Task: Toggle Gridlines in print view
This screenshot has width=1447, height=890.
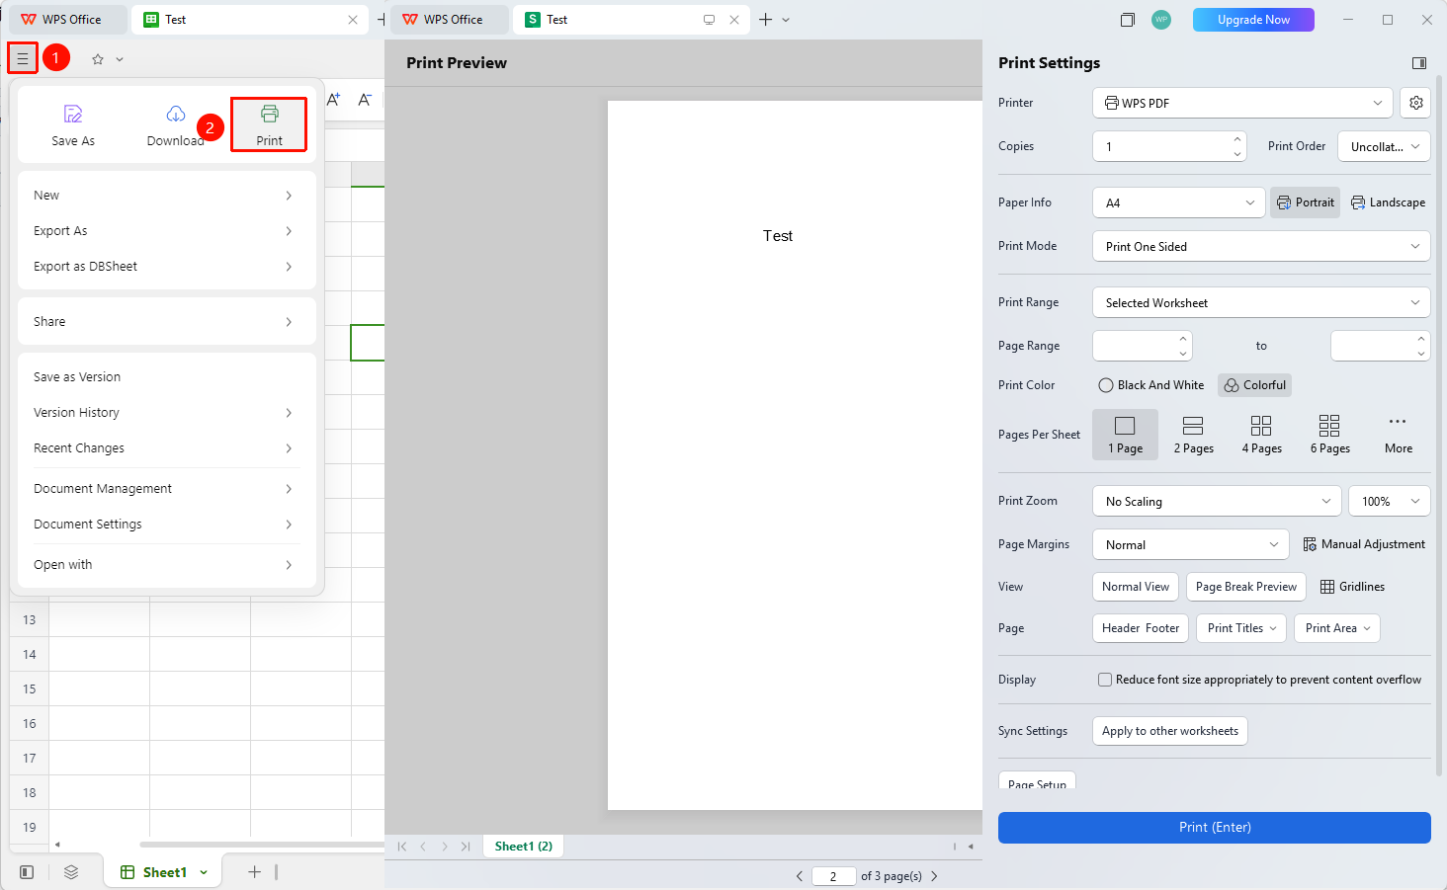Action: click(x=1352, y=587)
